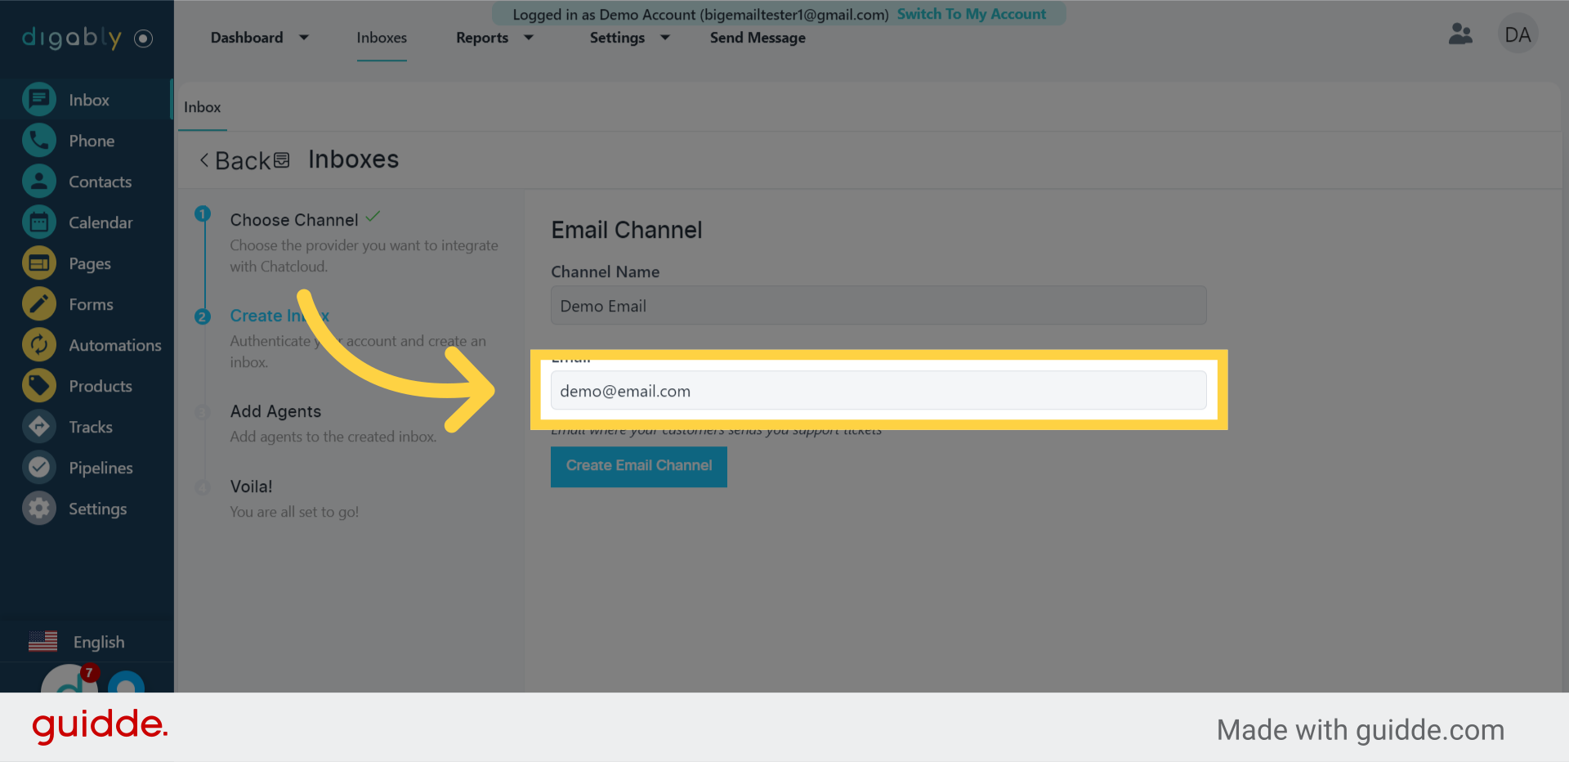Viewport: 1569px width, 762px height.
Task: Open Automations from the sidebar
Action: click(x=114, y=344)
